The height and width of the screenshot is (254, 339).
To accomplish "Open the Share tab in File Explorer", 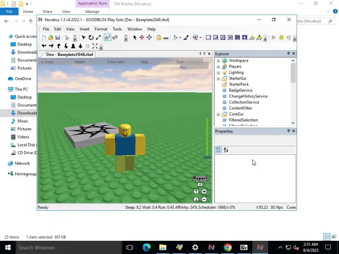I will pyautogui.click(x=47, y=12).
